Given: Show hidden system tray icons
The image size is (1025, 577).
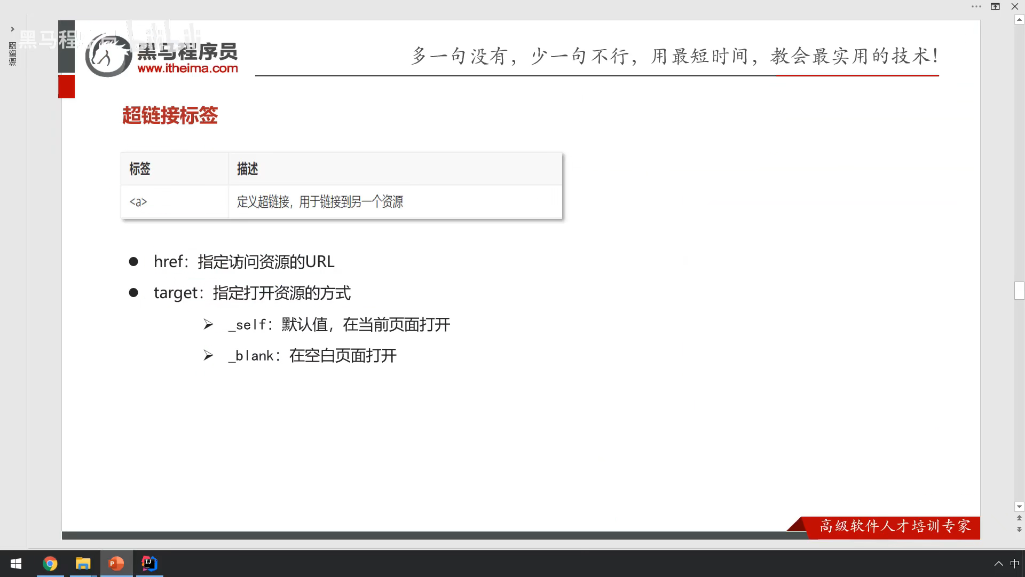Looking at the screenshot, I should 998,564.
